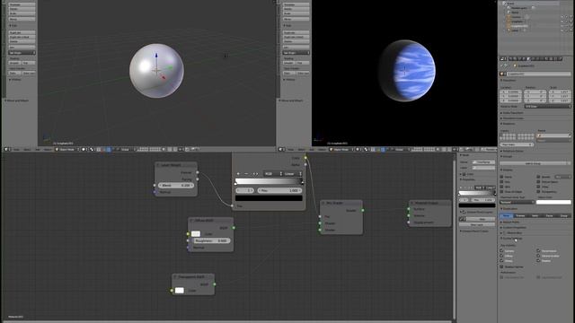Screen dimensions: 575x323
Task: Toggle Bounds checkbox in Display panel
Action: coord(538,177)
